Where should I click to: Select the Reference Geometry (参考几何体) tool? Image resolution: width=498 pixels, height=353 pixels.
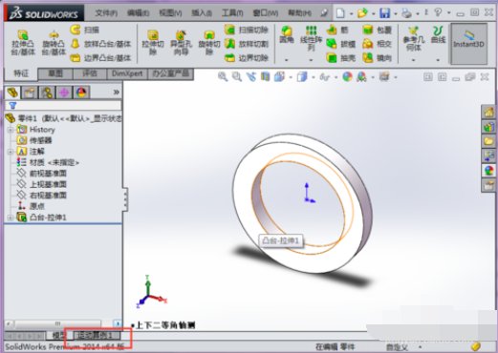tap(414, 39)
